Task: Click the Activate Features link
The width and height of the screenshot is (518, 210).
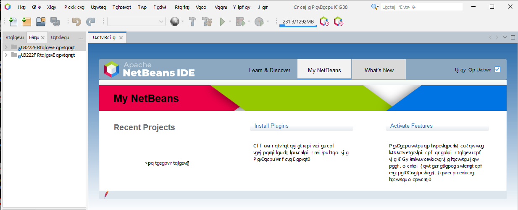Action: (x=411, y=126)
